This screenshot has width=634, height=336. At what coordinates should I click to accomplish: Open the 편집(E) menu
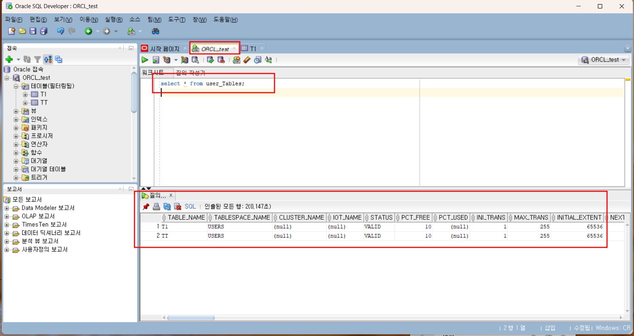point(38,20)
